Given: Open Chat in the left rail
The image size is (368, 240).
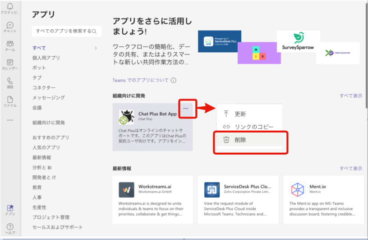Looking at the screenshot, I should [x=10, y=26].
